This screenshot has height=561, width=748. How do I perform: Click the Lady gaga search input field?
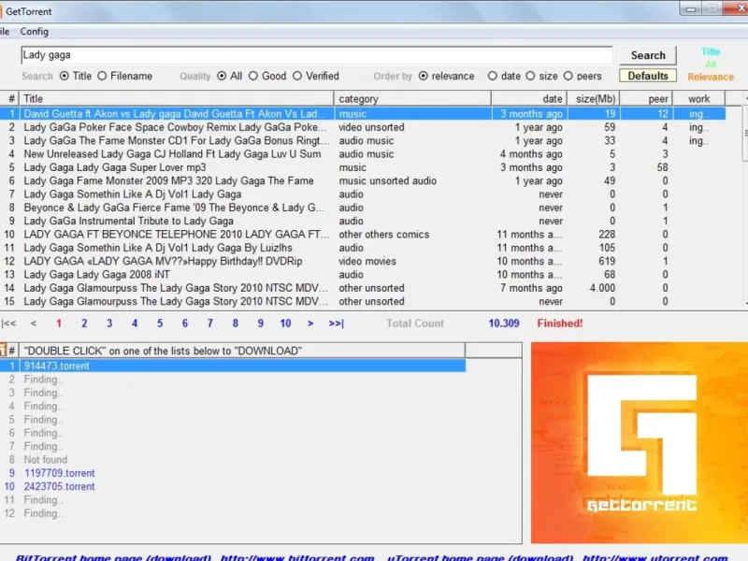pyautogui.click(x=317, y=55)
